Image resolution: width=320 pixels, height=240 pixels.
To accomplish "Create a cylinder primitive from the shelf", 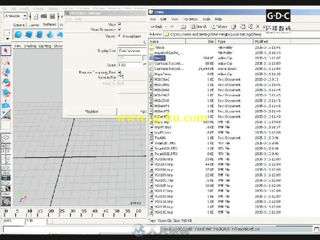I will point(39,34).
